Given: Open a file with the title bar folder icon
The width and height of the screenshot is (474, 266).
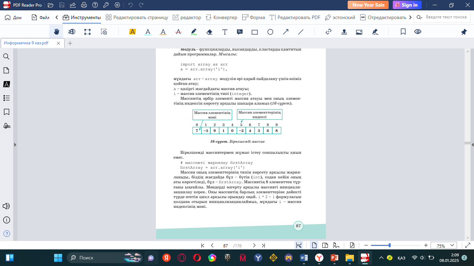Looking at the screenshot, I should click(51, 5).
